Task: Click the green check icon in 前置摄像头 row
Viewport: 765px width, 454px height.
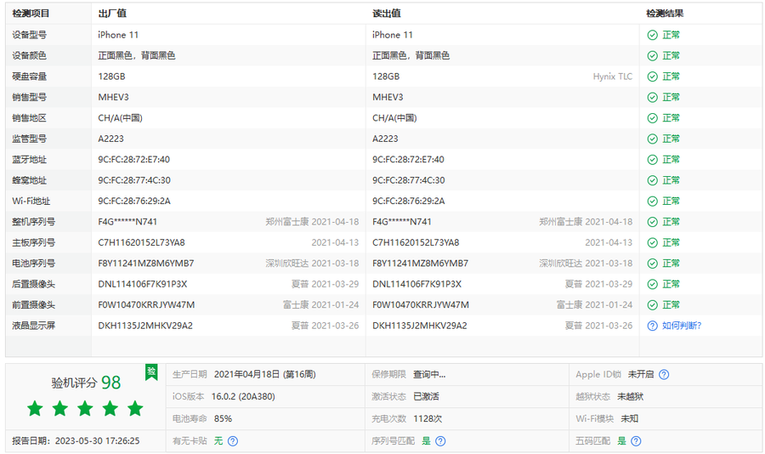Action: (652, 304)
